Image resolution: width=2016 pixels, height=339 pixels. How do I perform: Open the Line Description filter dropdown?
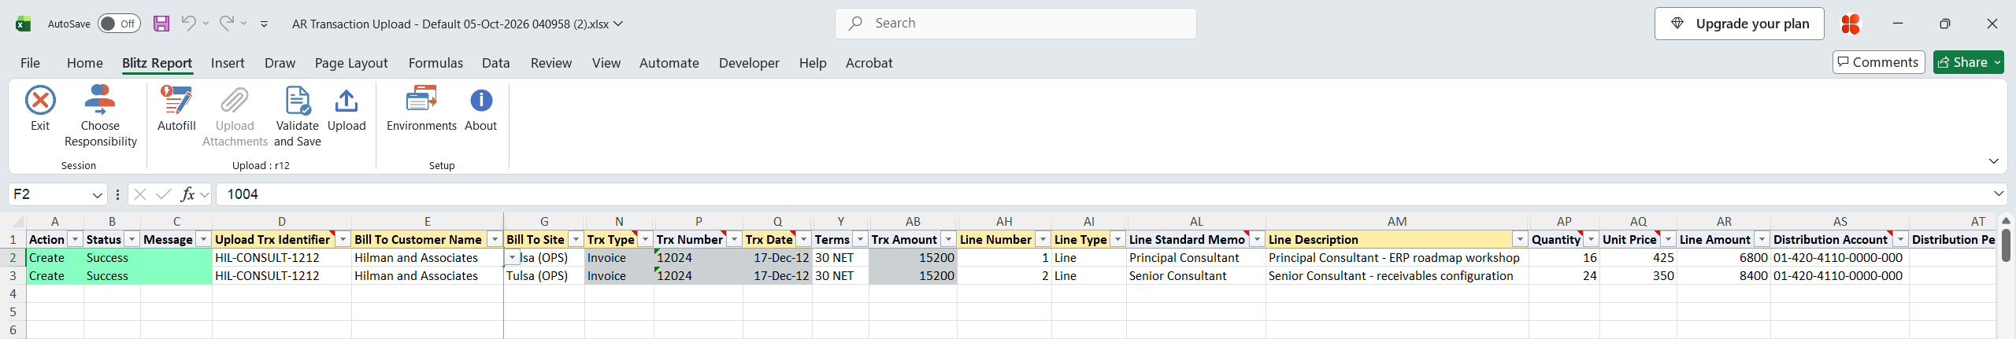pos(1520,239)
